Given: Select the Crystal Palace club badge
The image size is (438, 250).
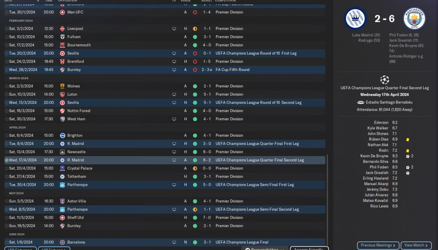Looking at the screenshot, I should (62, 168).
